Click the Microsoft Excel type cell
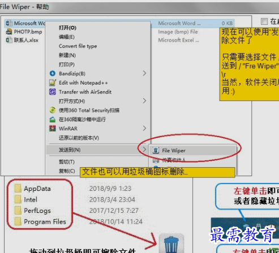The height and width of the screenshot is (253, 279). (178, 40)
